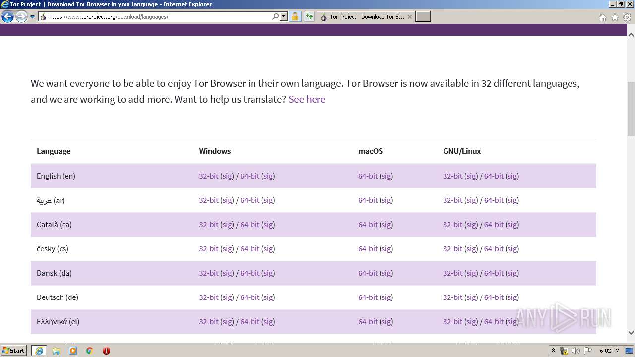Click the search magnifier in address bar

point(276,17)
